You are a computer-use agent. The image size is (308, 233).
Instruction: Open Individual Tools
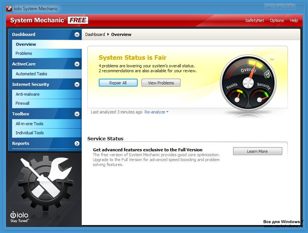click(x=47, y=133)
